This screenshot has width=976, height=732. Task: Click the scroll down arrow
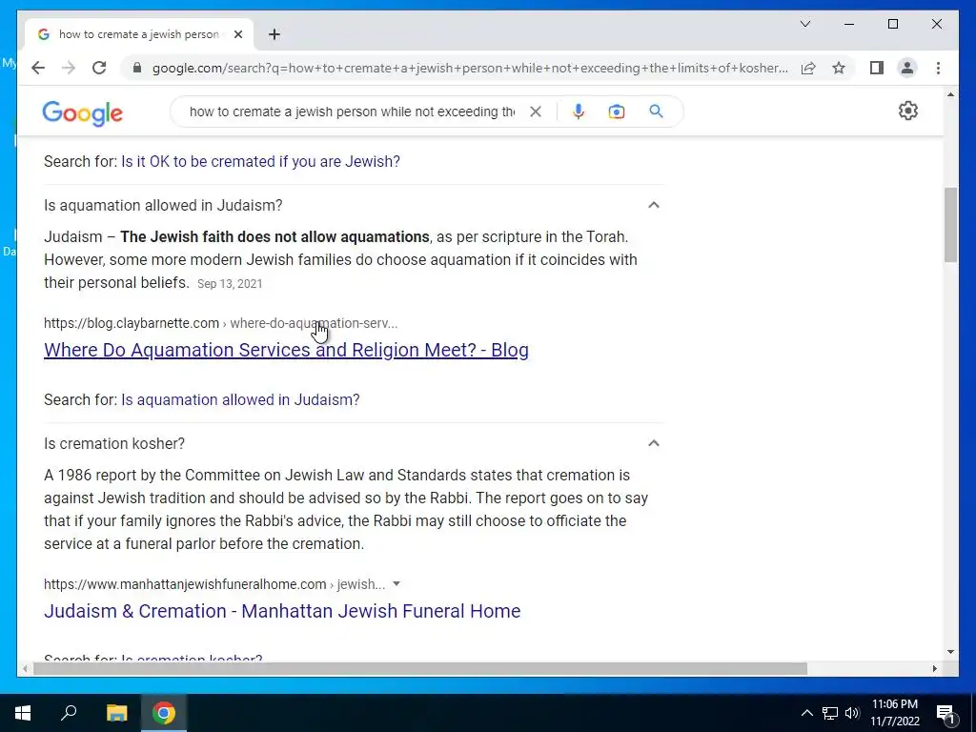(x=950, y=652)
